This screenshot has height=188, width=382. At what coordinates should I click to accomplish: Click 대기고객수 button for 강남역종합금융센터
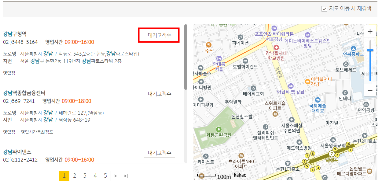159,94
